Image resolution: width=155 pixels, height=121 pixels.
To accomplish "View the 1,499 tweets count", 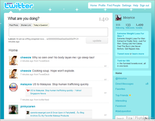I will click(139, 26).
